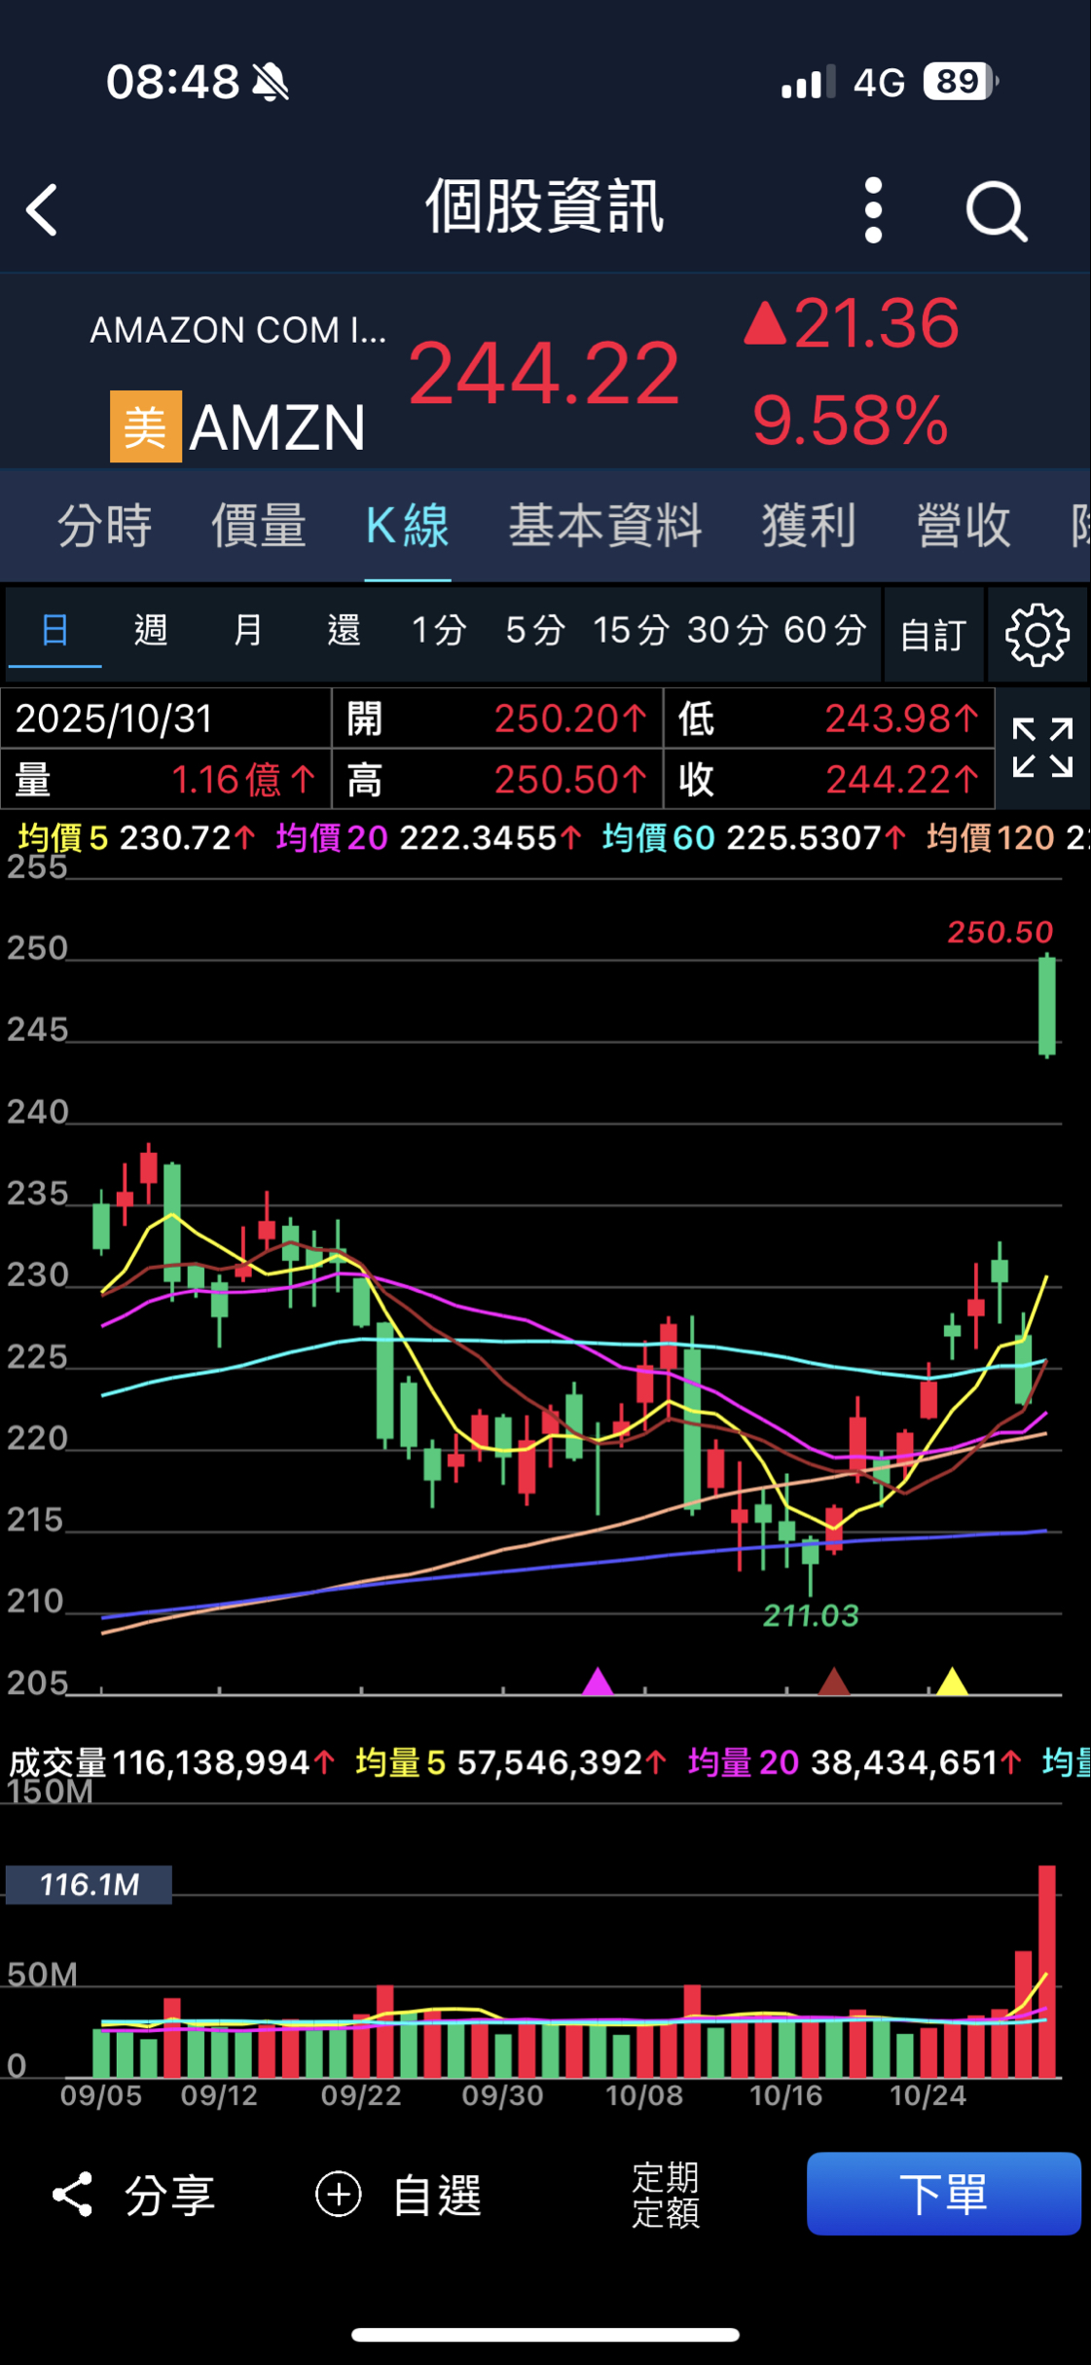The image size is (1091, 2365).
Task: Tap the 2025/10/31 date cell
Action: (x=165, y=719)
